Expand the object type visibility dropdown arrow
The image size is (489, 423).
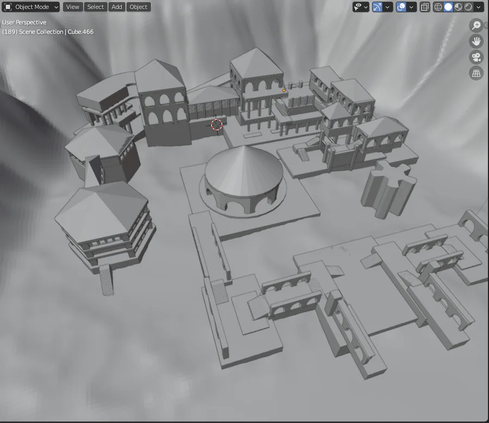pyautogui.click(x=366, y=7)
